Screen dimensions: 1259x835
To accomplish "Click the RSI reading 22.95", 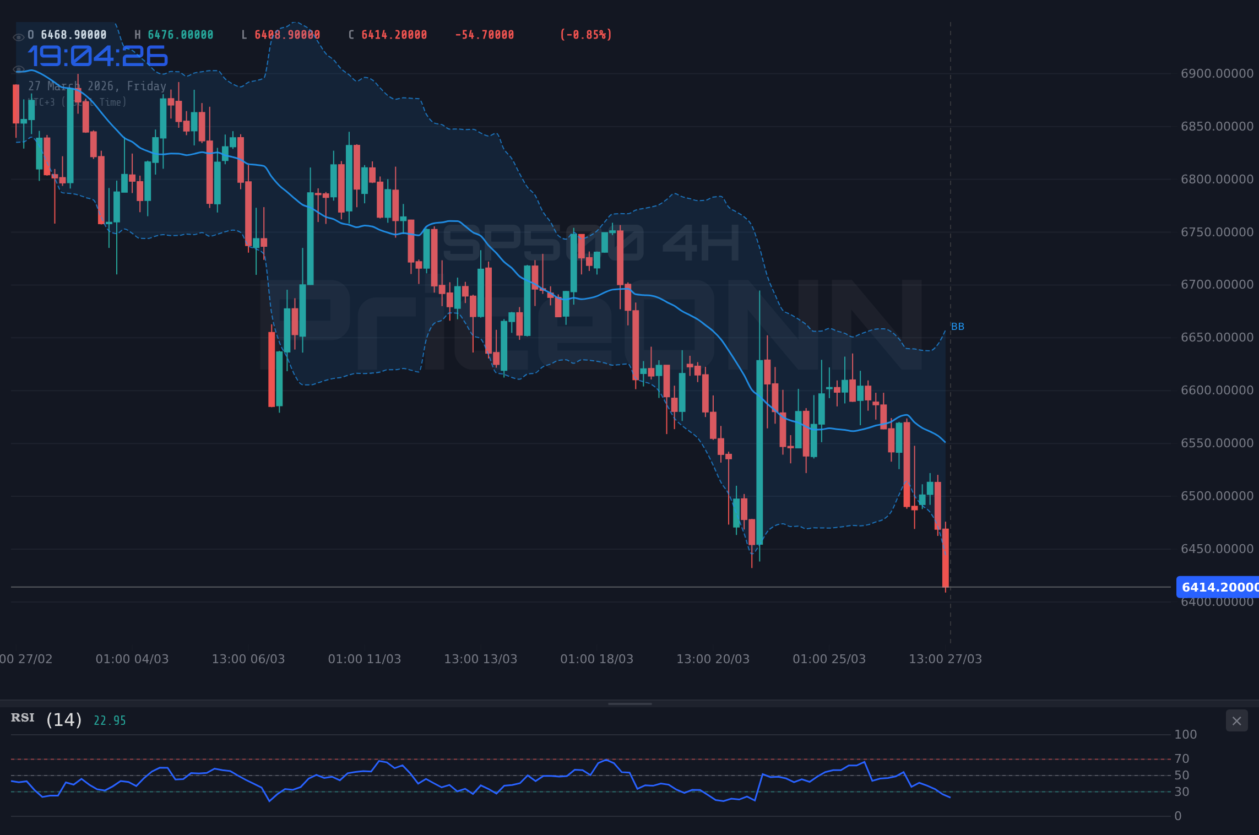I will coord(109,720).
